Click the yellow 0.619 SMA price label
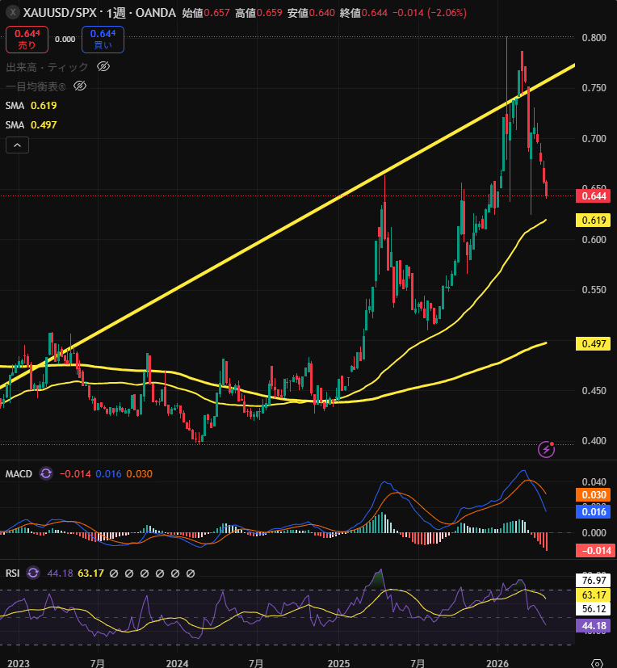The width and height of the screenshot is (617, 668). 594,220
